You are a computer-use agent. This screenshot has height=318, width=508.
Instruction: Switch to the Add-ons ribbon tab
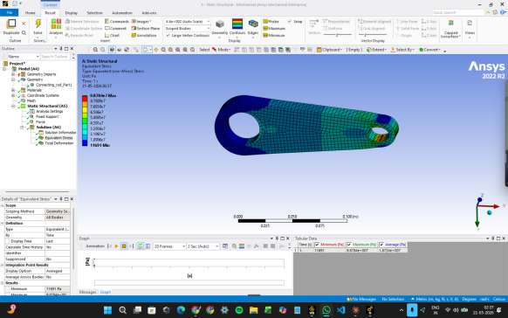[x=149, y=12]
